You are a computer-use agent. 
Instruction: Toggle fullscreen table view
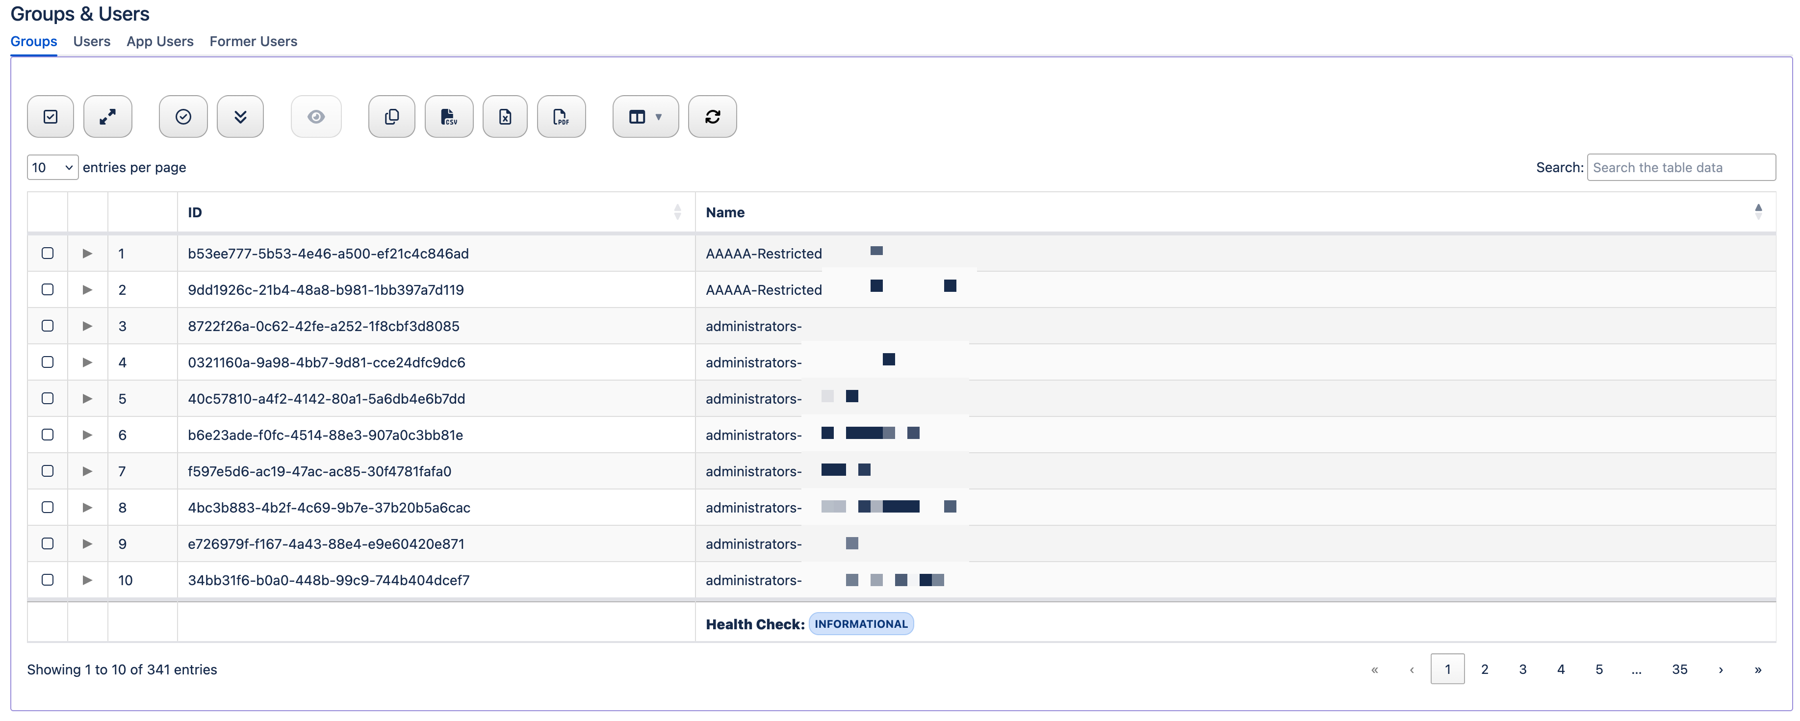point(108,117)
